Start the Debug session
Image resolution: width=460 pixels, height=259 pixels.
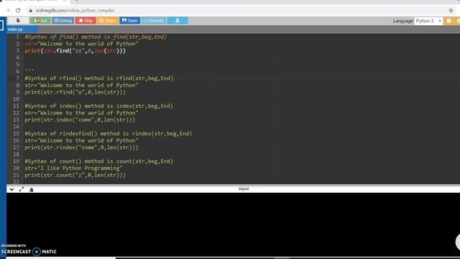click(x=63, y=21)
